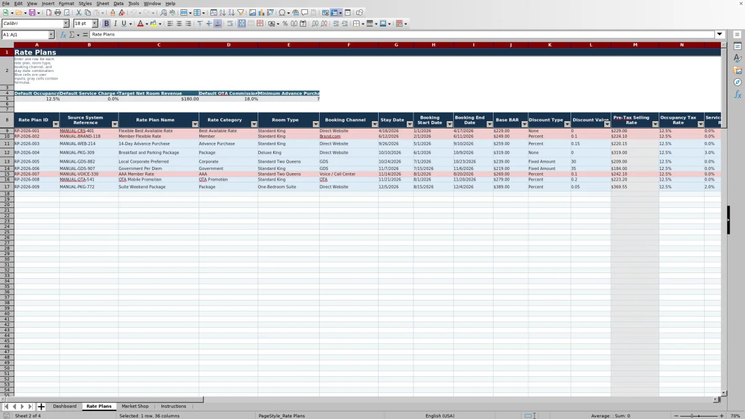This screenshot has height=419, width=745.
Task: Click the RP-2026-005 cell
Action: [37, 161]
